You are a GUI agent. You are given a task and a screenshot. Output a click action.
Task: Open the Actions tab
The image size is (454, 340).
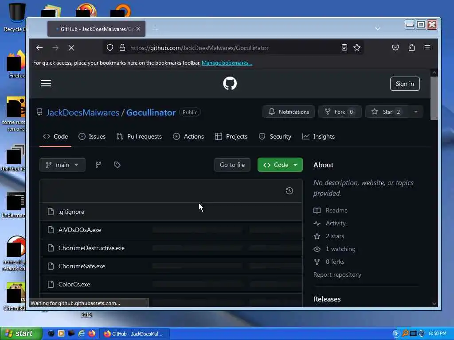pos(188,136)
